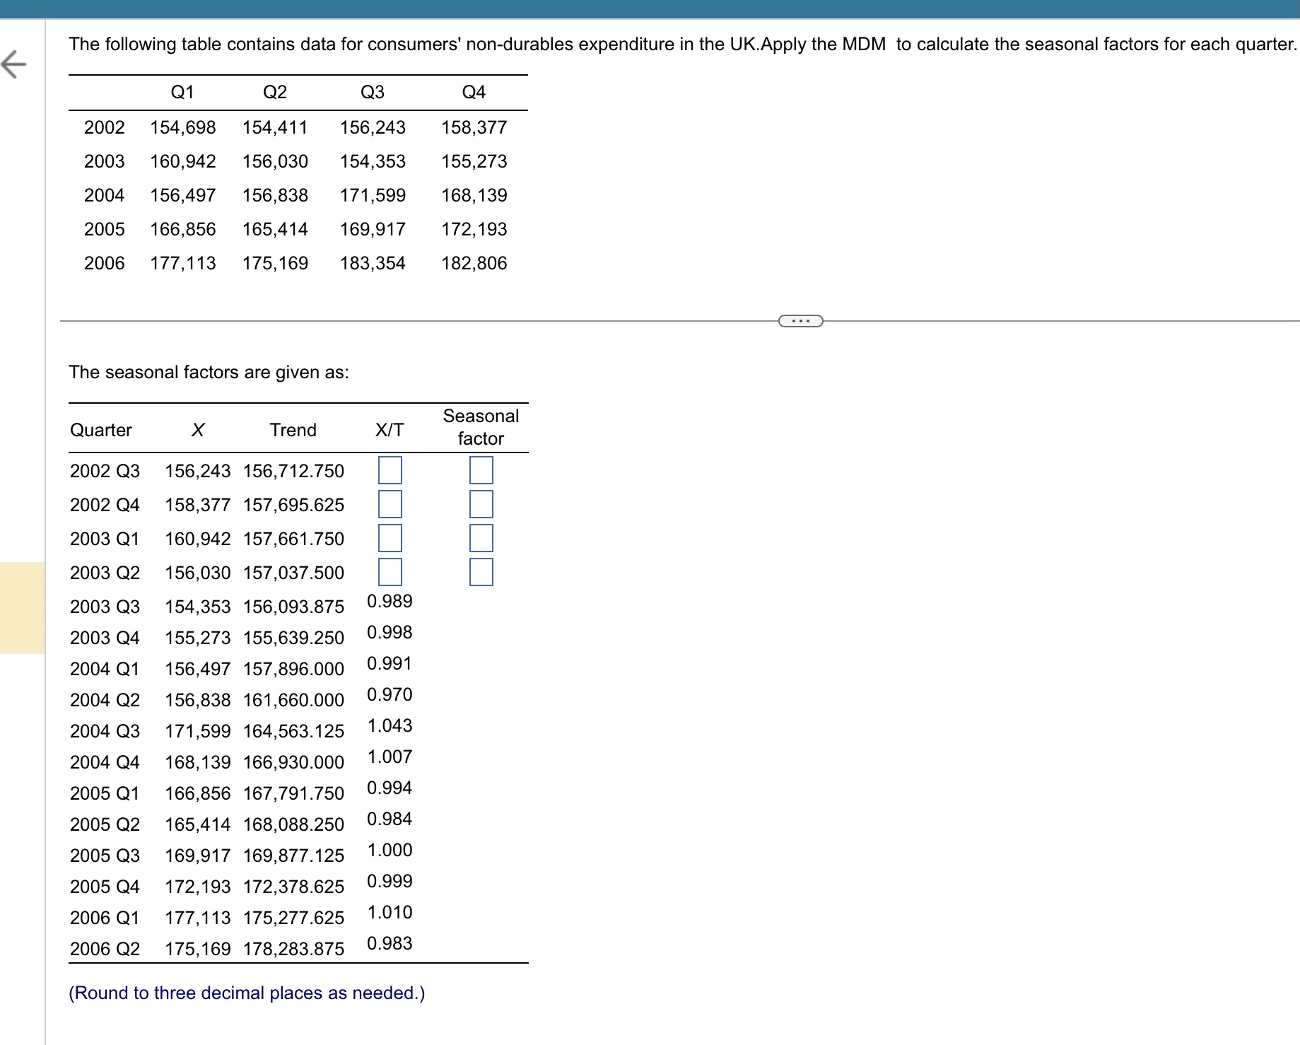Click the Q4 column header
1300x1045 pixels.
[x=474, y=91]
